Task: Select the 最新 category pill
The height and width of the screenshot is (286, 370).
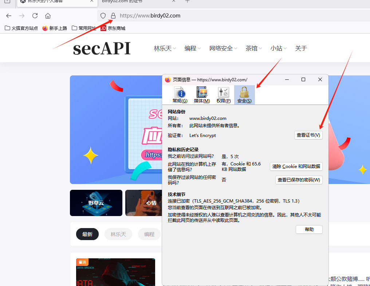Action: point(87,234)
